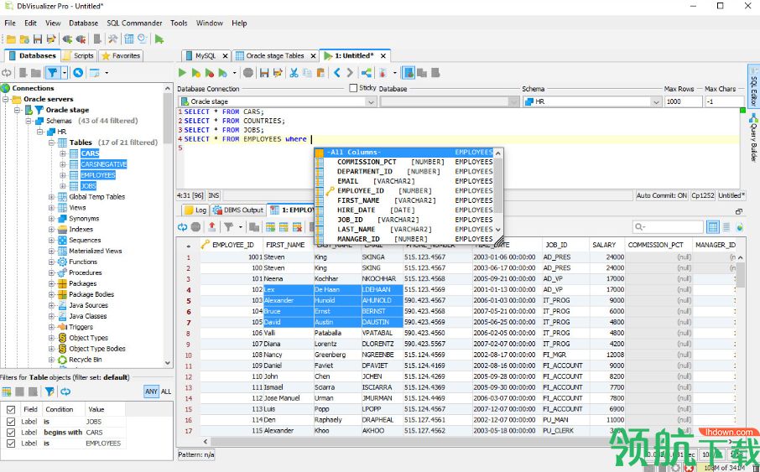Open the filter funnel dropdown arrow in Databases toolbar

[65, 73]
